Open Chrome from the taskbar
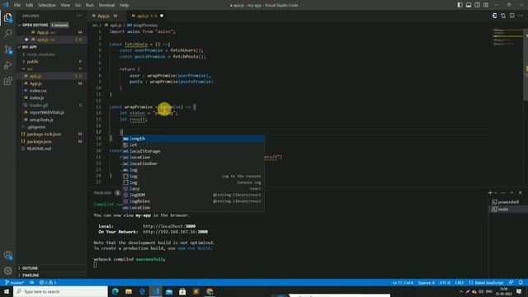This screenshot has height=297, width=528. (x=210, y=291)
